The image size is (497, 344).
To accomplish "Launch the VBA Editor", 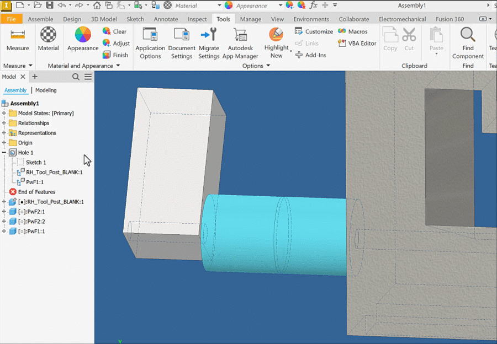I will (x=357, y=43).
